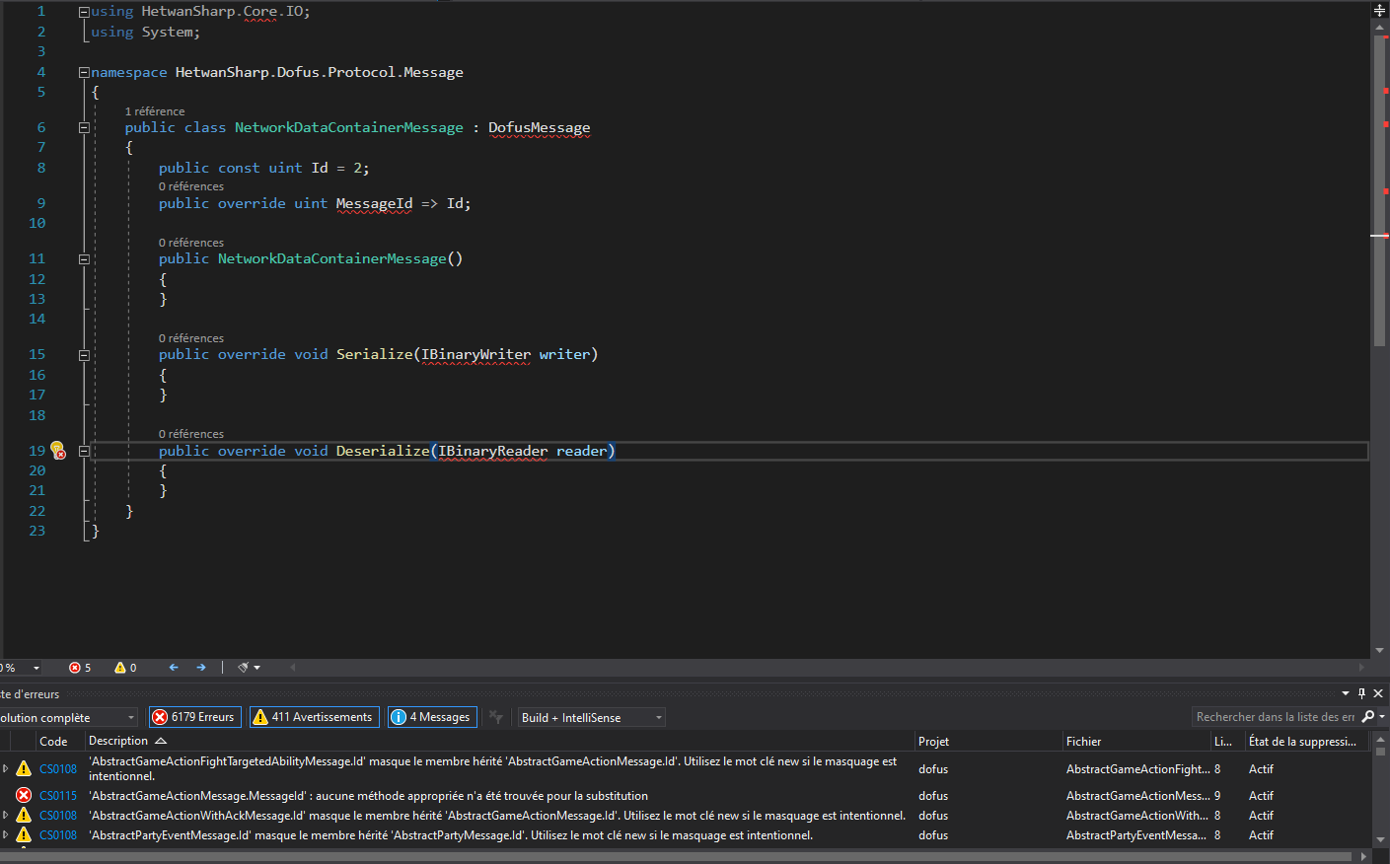Click the split editor icon at top right

coord(1380,11)
